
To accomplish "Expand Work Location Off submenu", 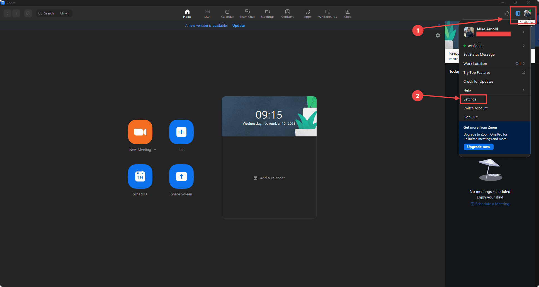I will [x=495, y=63].
